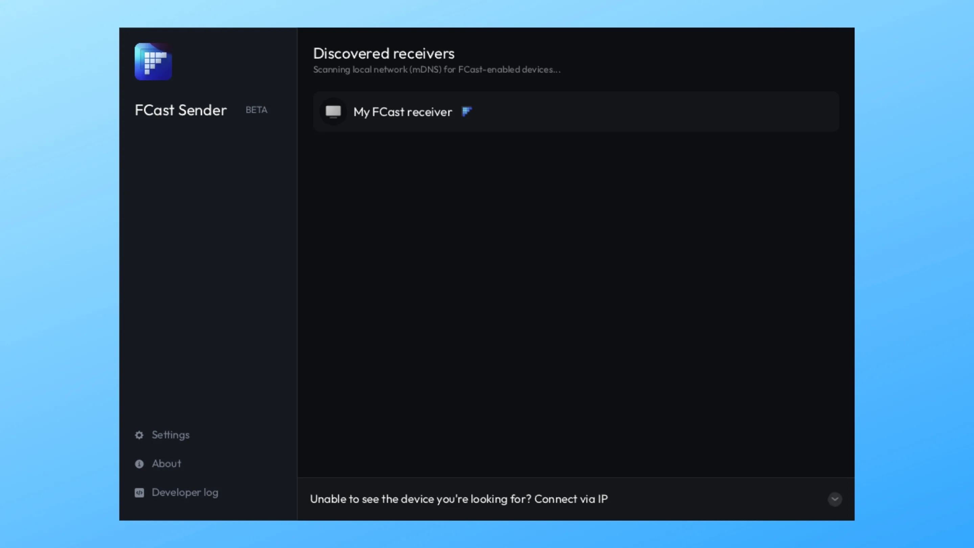View the Developer log
Image resolution: width=974 pixels, height=548 pixels.
pyautogui.click(x=185, y=493)
